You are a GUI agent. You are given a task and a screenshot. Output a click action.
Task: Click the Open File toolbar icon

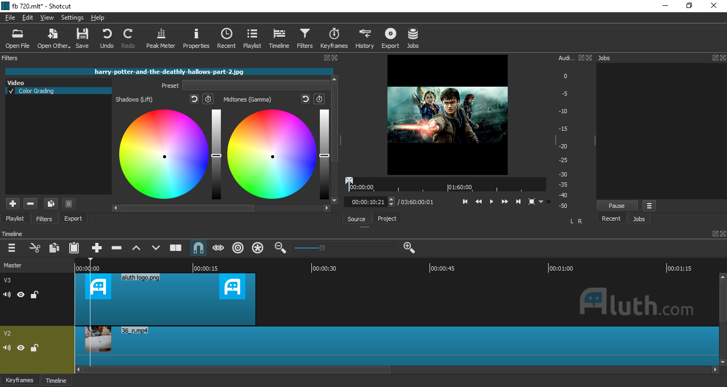pyautogui.click(x=18, y=38)
